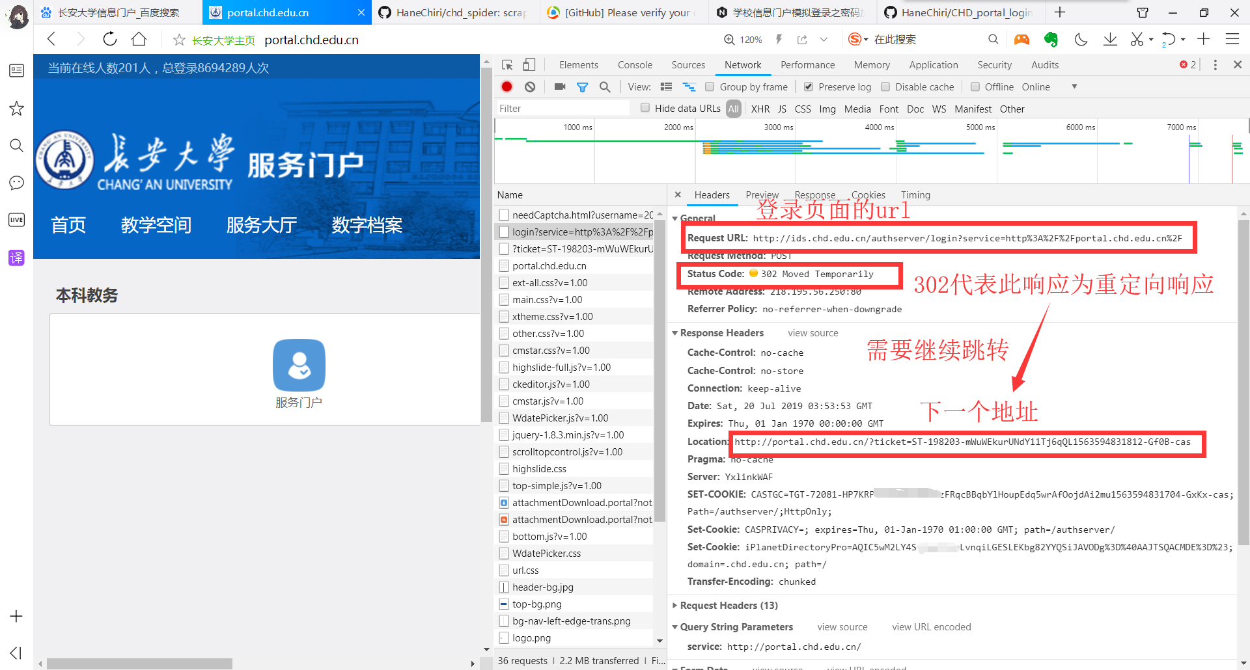This screenshot has height=670, width=1250.
Task: Clear network log icon
Action: click(530, 87)
